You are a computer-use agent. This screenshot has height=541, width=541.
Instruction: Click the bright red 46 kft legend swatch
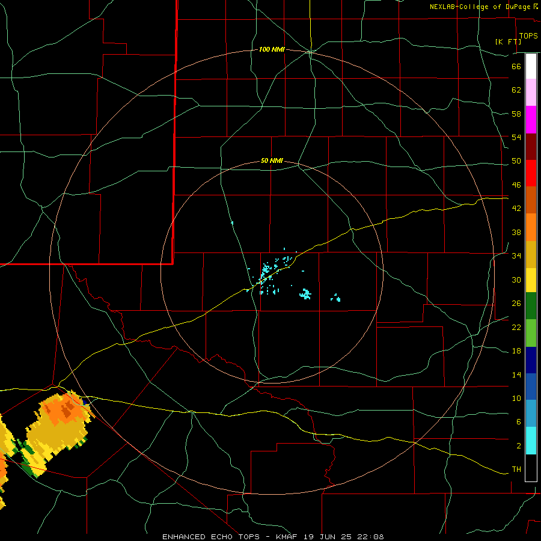531,173
